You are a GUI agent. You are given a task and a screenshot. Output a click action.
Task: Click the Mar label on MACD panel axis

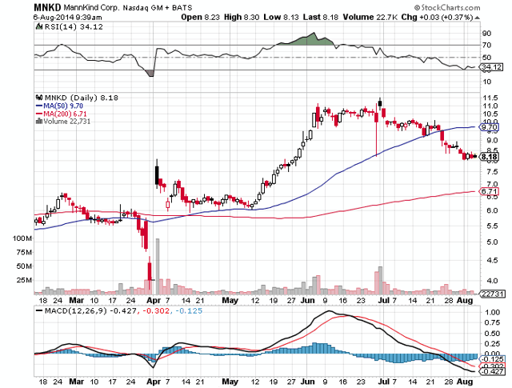point(77,382)
